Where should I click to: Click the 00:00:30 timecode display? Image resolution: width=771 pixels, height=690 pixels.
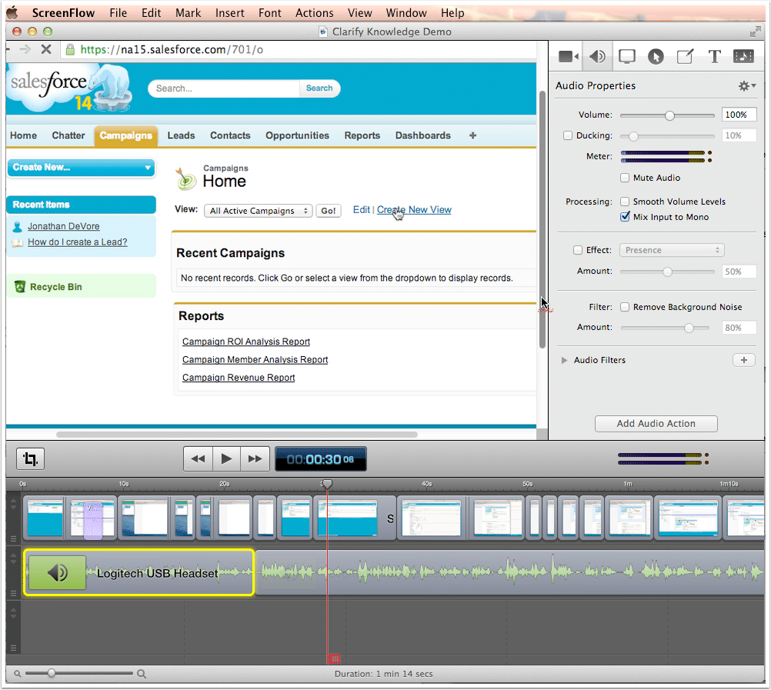(321, 459)
